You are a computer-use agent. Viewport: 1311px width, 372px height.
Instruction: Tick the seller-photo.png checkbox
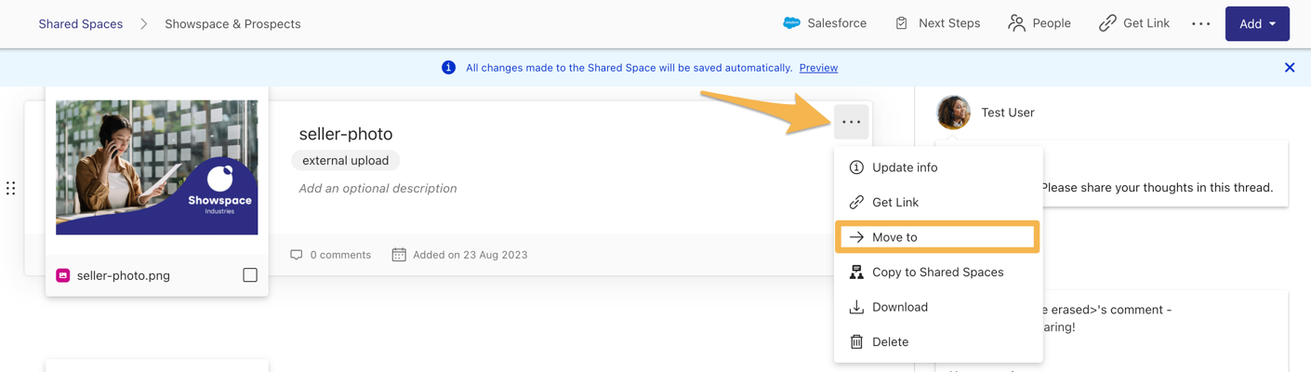pos(250,275)
